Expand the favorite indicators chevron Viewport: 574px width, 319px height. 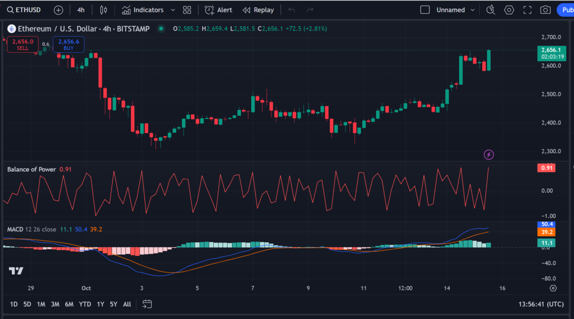point(173,10)
